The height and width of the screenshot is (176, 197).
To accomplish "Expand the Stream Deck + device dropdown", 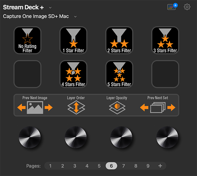I will tap(50, 8).
